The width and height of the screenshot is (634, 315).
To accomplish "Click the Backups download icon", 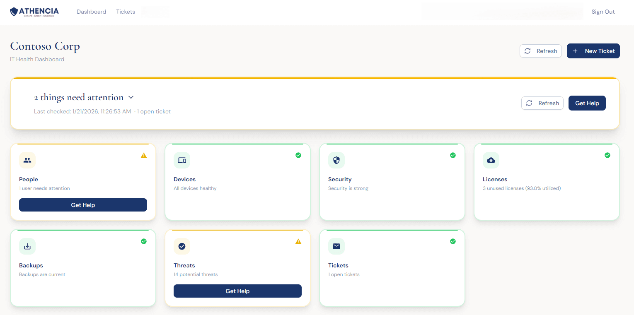I will [x=27, y=246].
